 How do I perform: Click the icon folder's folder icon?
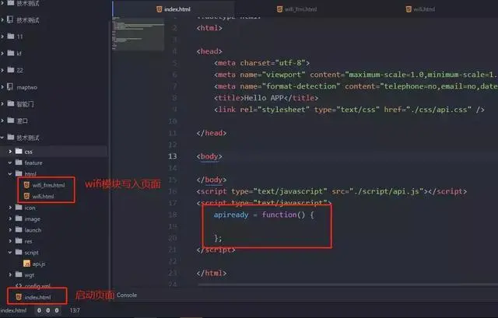tap(19, 208)
